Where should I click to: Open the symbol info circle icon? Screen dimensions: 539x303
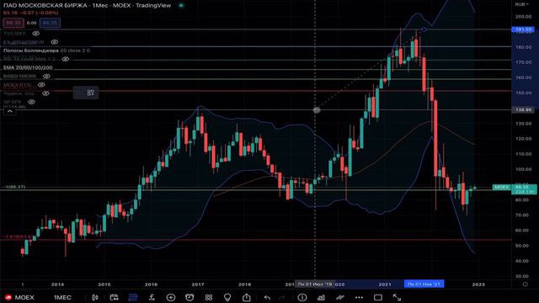(302, 297)
